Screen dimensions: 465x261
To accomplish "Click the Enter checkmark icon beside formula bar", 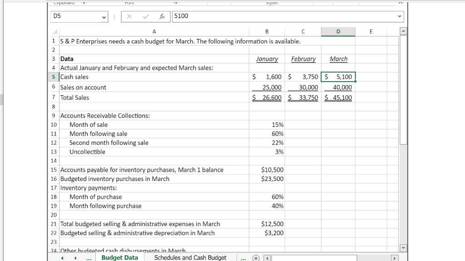I will click(145, 16).
